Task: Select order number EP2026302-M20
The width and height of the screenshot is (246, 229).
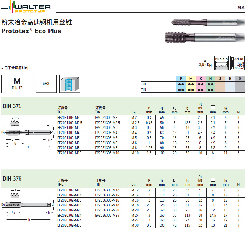Action: [x=69, y=210]
